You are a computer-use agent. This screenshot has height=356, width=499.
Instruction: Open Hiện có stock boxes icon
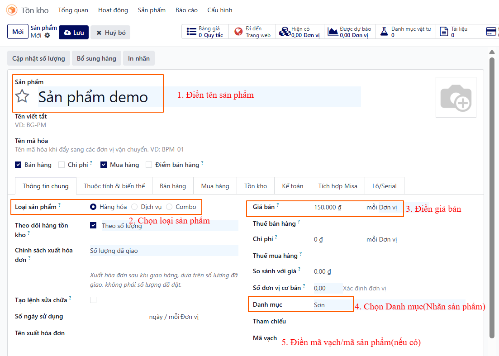coord(285,32)
